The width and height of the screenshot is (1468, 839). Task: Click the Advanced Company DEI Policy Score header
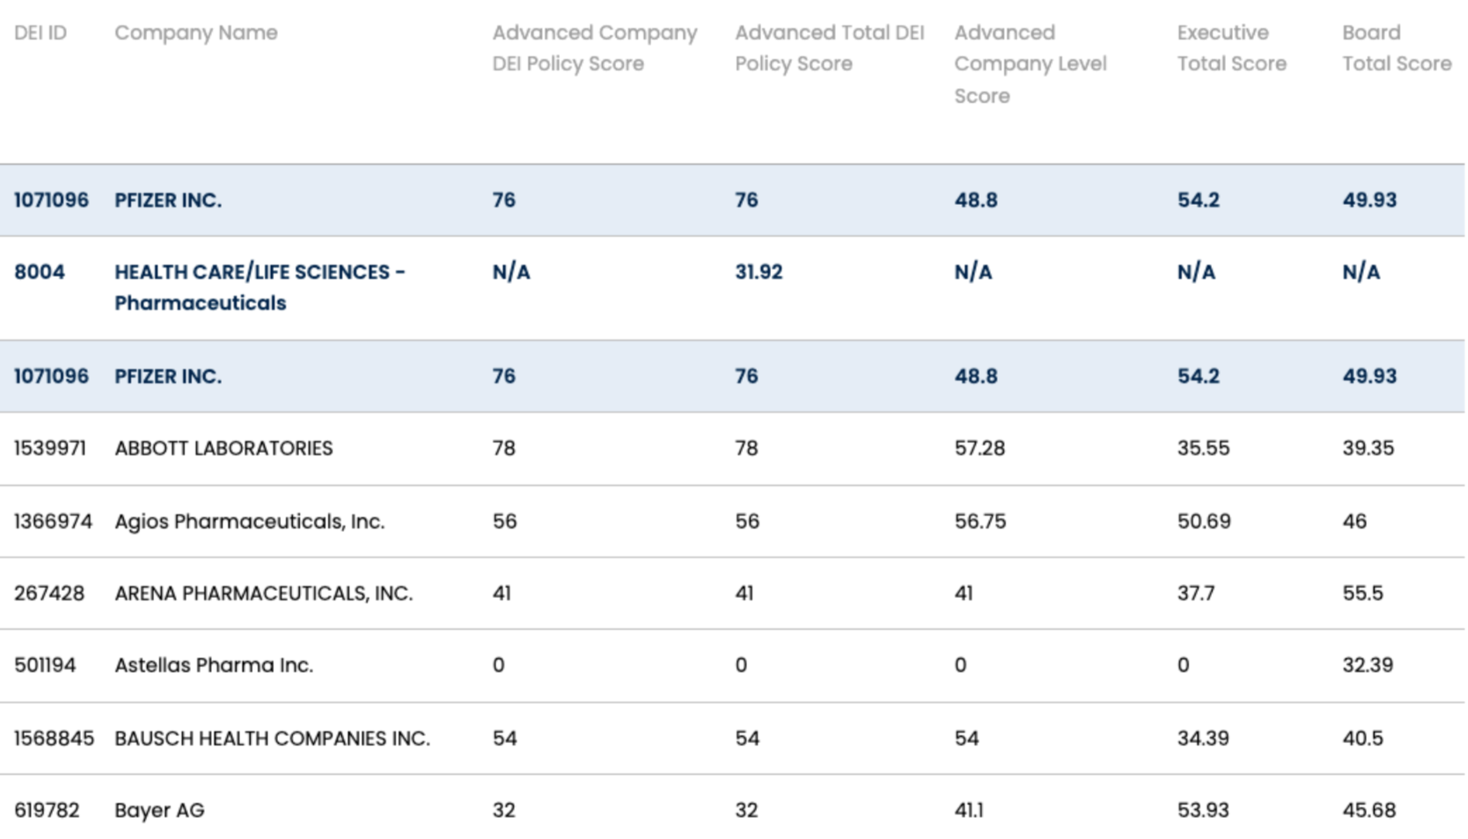(x=595, y=48)
